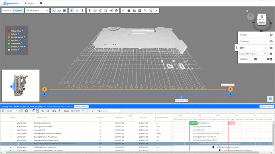Switch to 2D view mode
Viewport: 275px width, 154px height.
pos(59,11)
